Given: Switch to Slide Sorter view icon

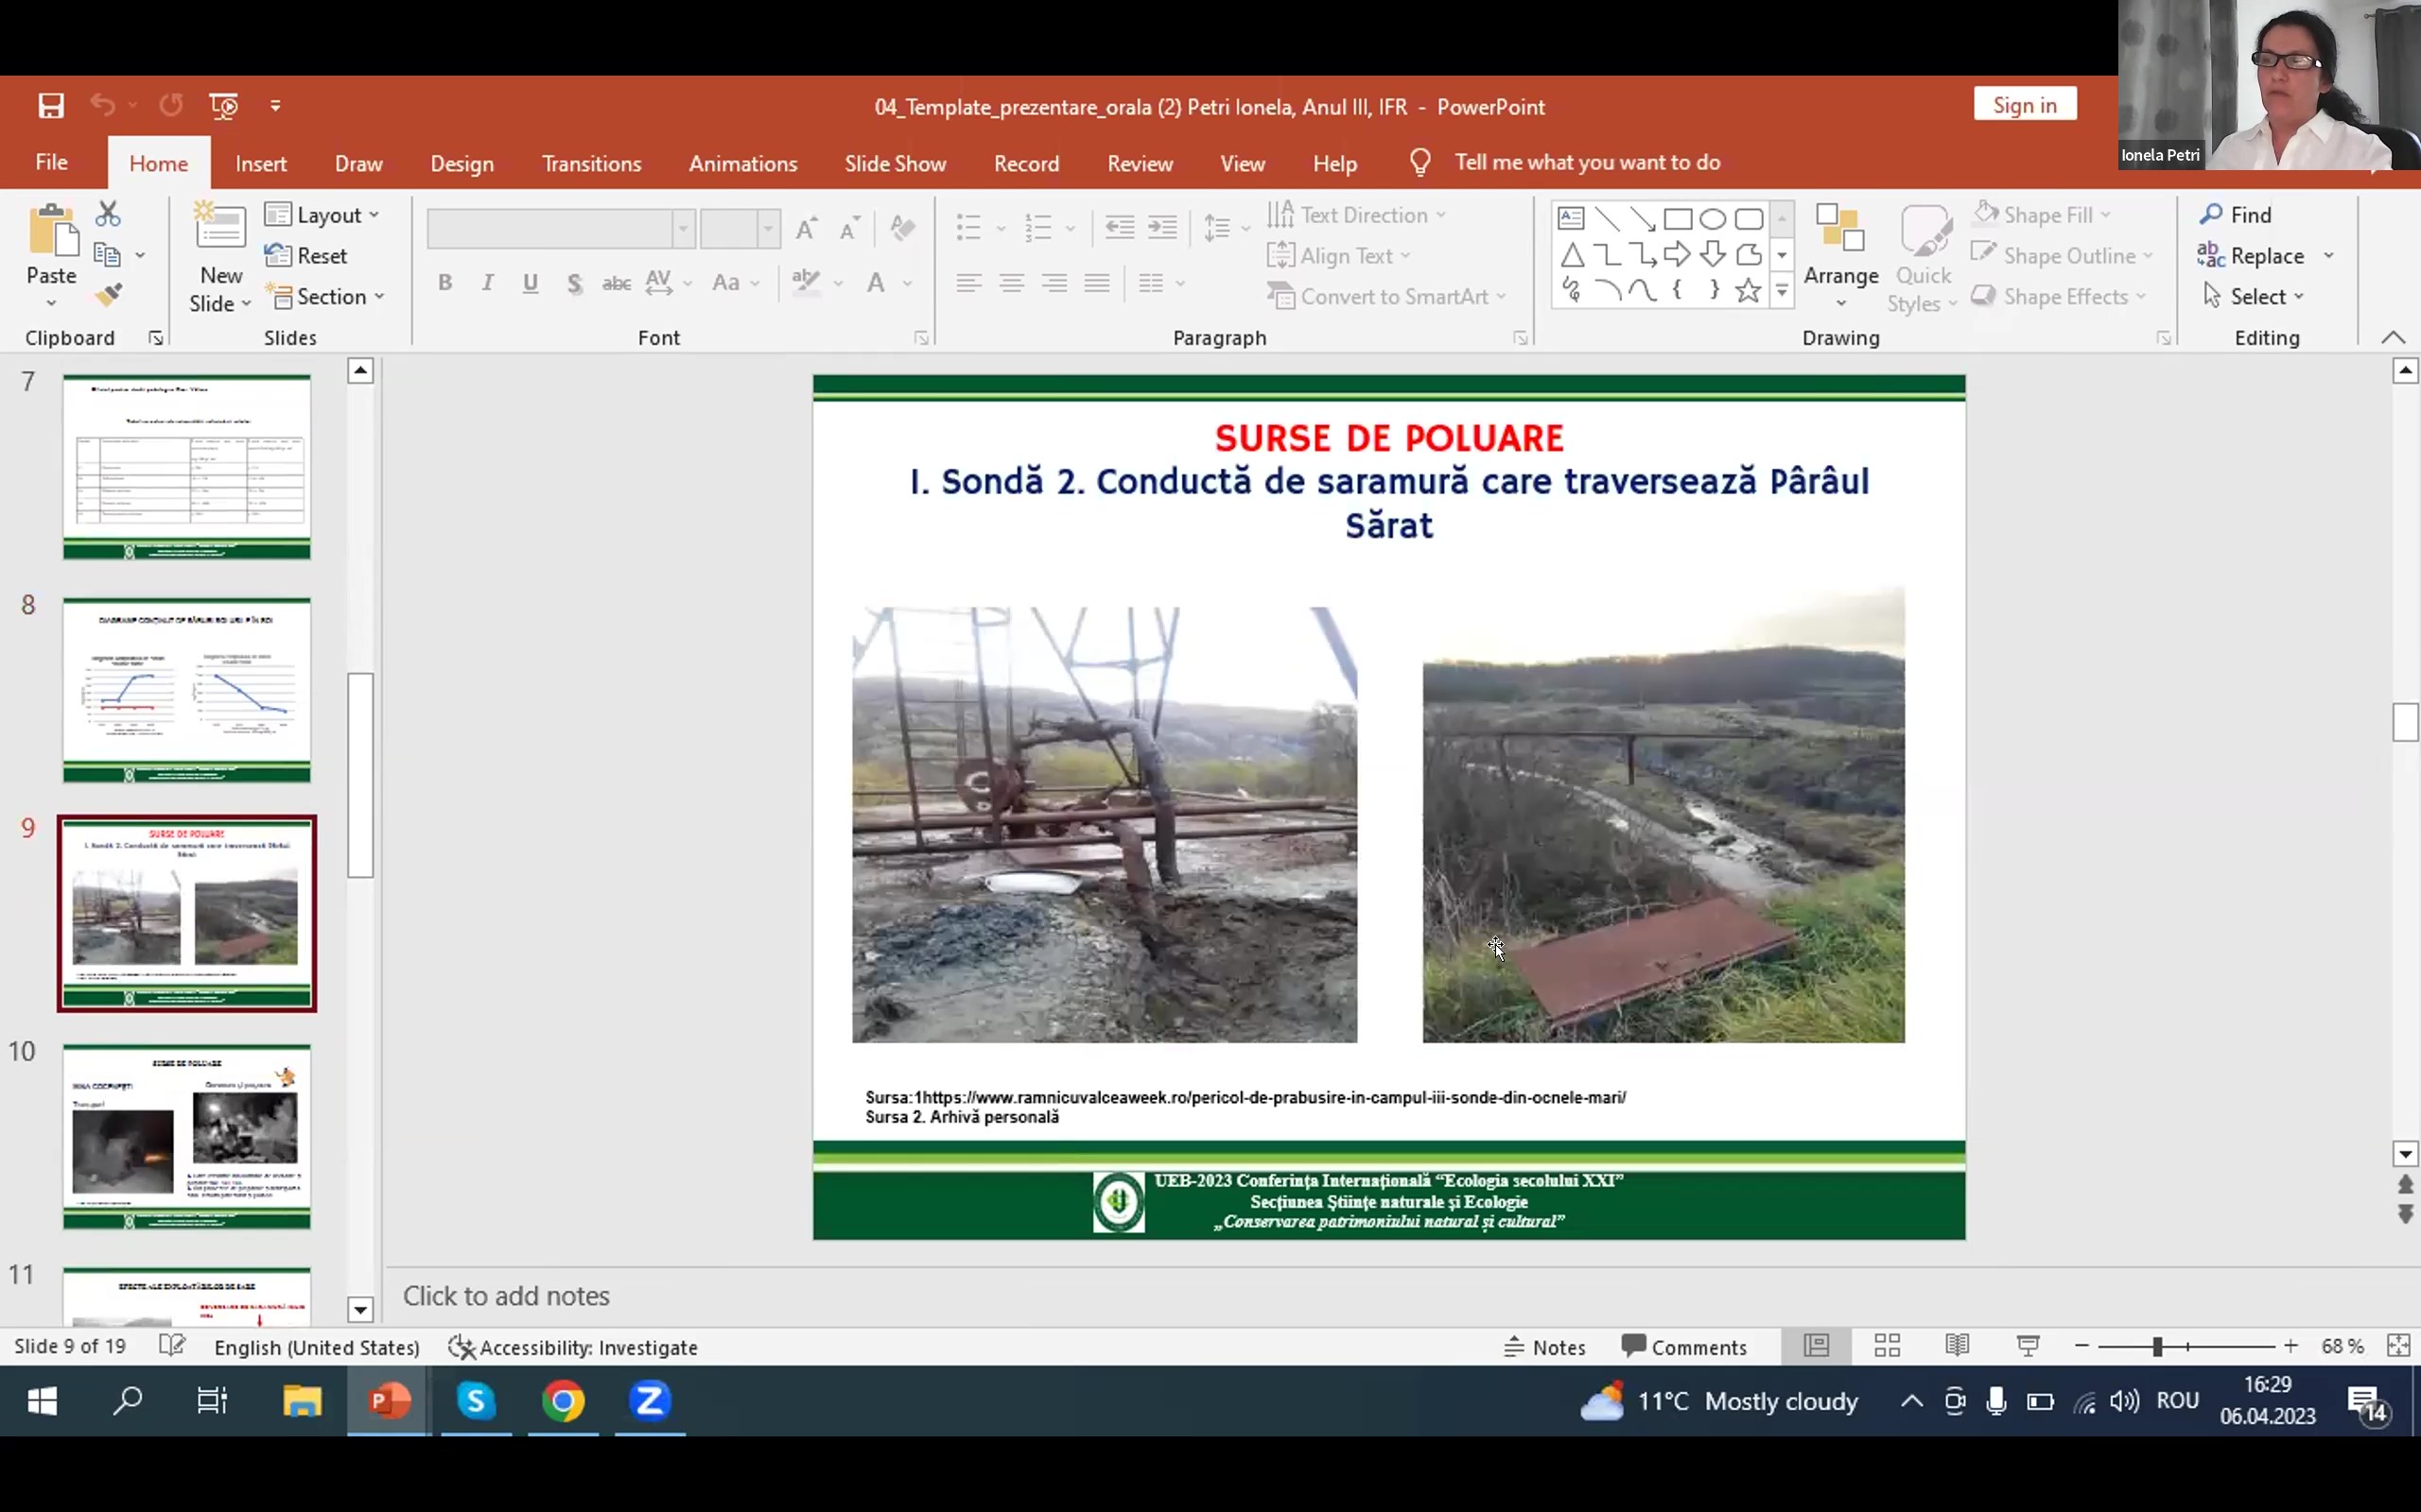Looking at the screenshot, I should (1887, 1346).
